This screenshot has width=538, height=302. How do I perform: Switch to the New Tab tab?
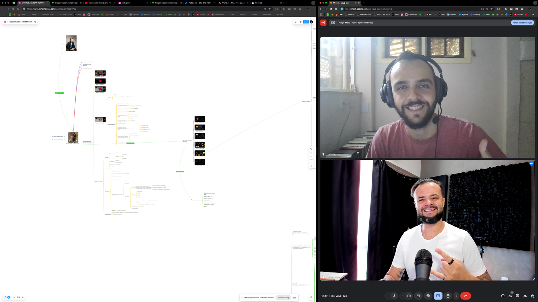pyautogui.click(x=266, y=3)
